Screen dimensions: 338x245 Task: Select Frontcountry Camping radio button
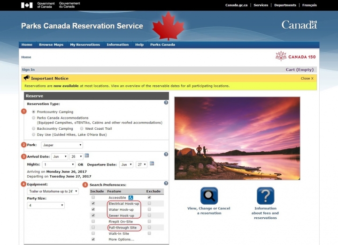click(33, 112)
